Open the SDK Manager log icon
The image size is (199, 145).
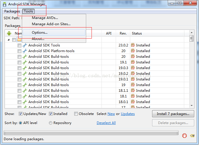coord(192,136)
